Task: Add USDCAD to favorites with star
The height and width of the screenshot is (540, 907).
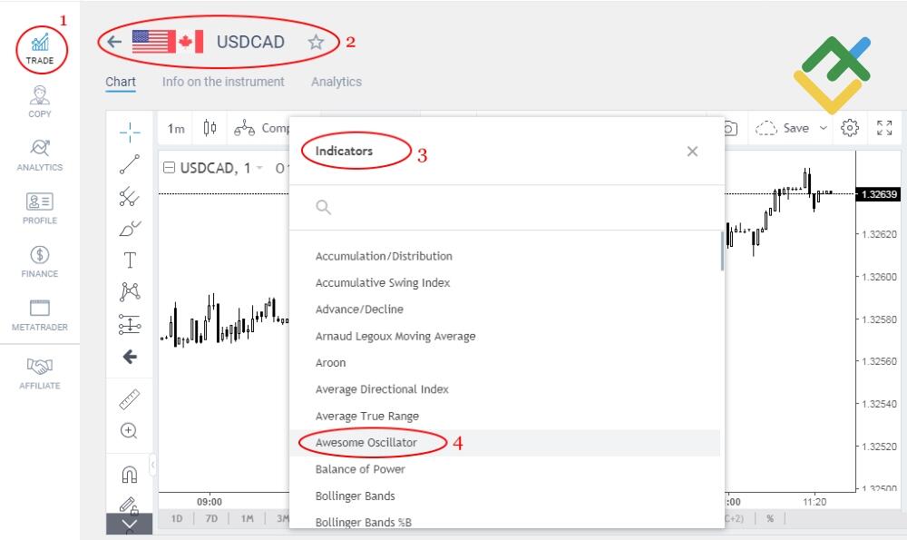Action: tap(316, 42)
